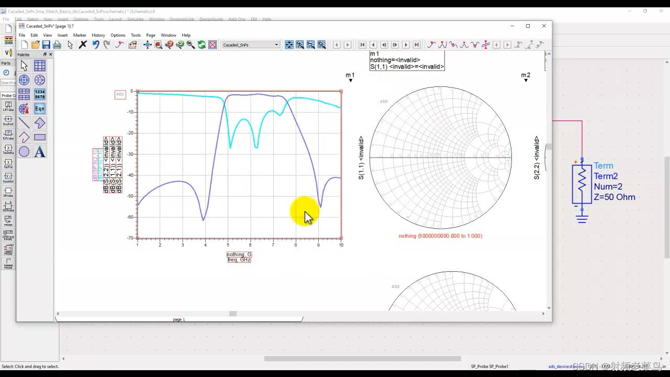The height and width of the screenshot is (377, 670).
Task: Print the data display page
Action: [57, 45]
